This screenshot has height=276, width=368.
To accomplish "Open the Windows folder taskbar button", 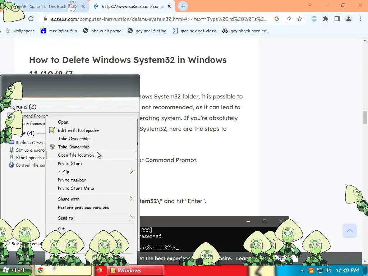I will [x=135, y=270].
